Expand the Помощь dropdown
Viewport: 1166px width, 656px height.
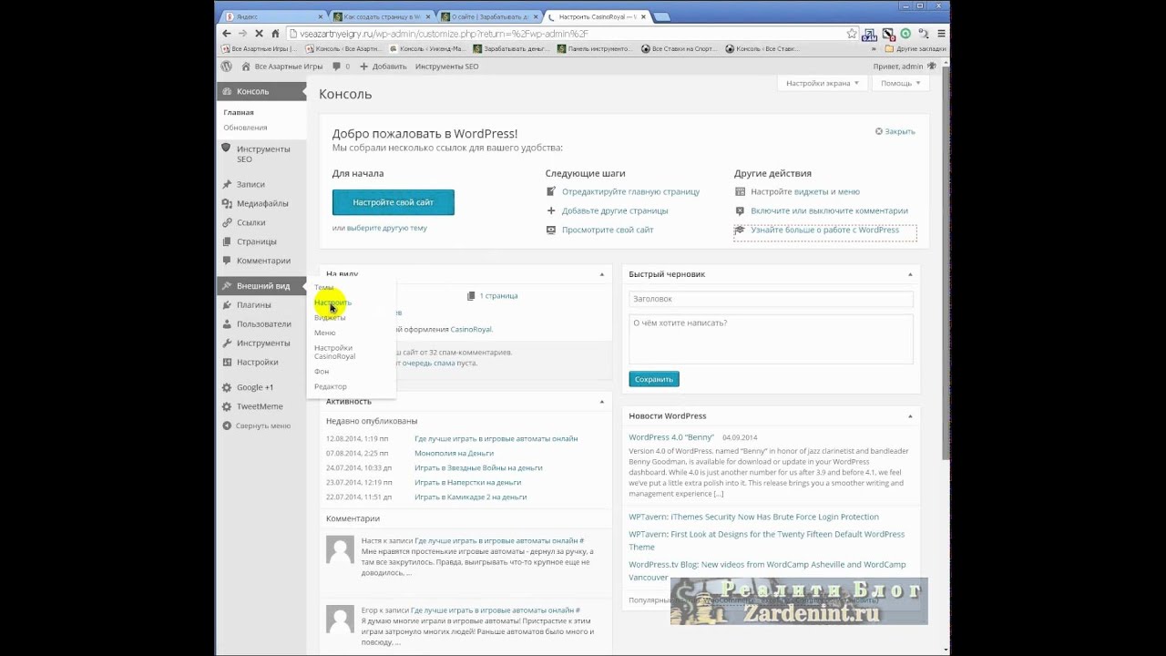[900, 83]
